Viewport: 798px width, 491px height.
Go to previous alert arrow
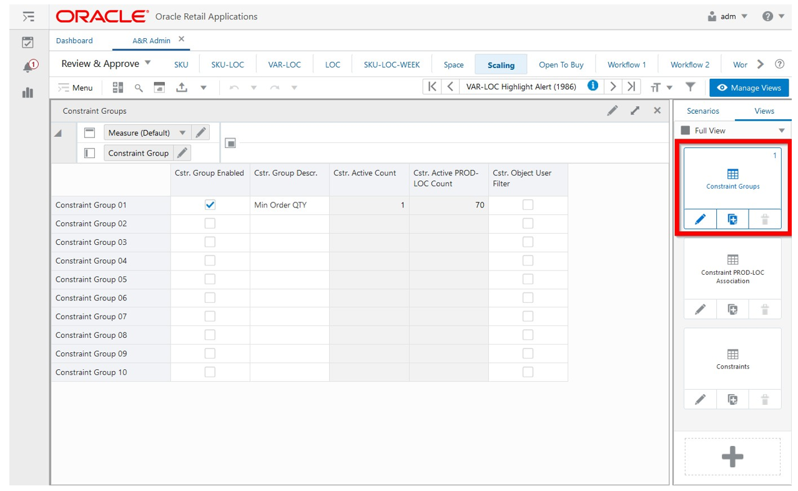[450, 87]
